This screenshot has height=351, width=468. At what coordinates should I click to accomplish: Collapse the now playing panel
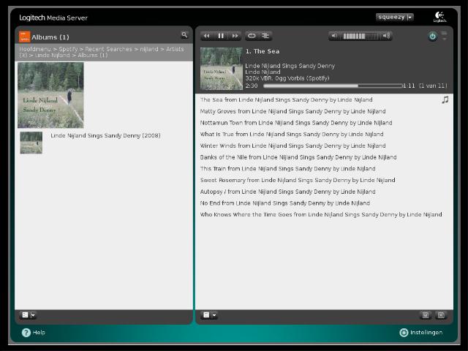pyautogui.click(x=444, y=36)
